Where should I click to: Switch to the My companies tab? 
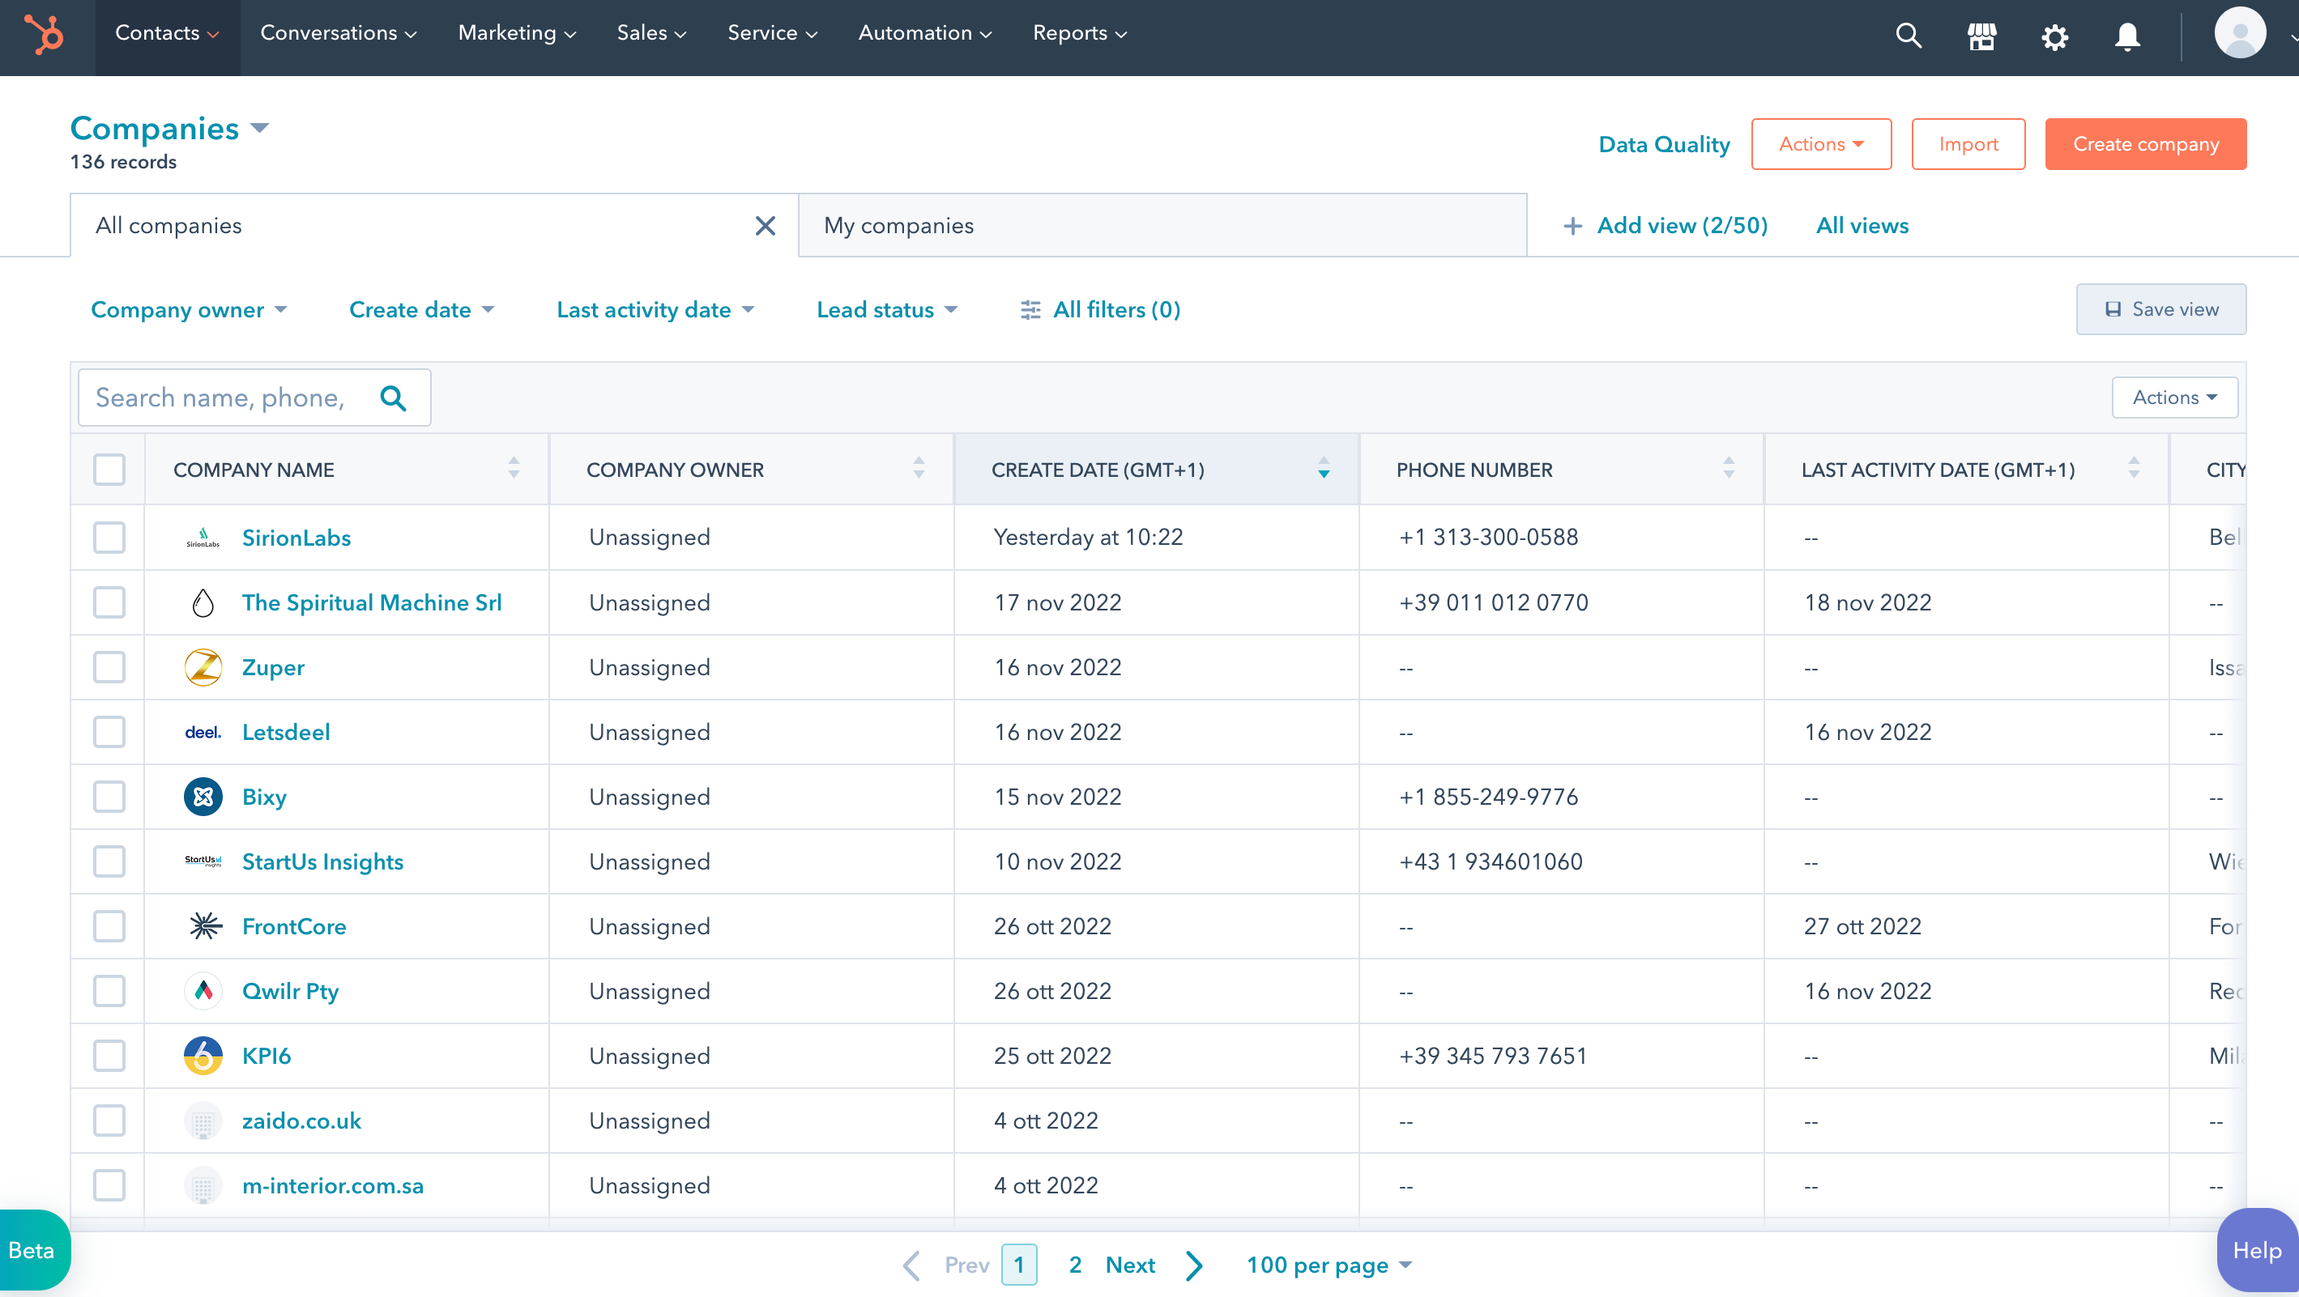(1162, 226)
